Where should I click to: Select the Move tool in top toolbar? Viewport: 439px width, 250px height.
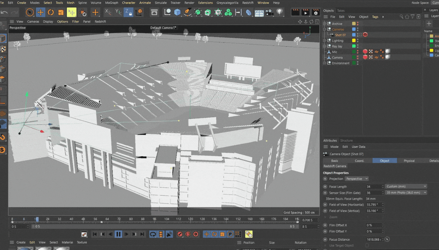pyautogui.click(x=40, y=13)
